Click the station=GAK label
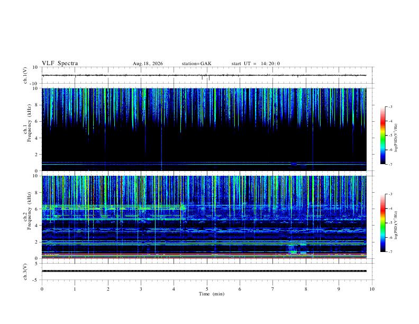 tap(196, 64)
